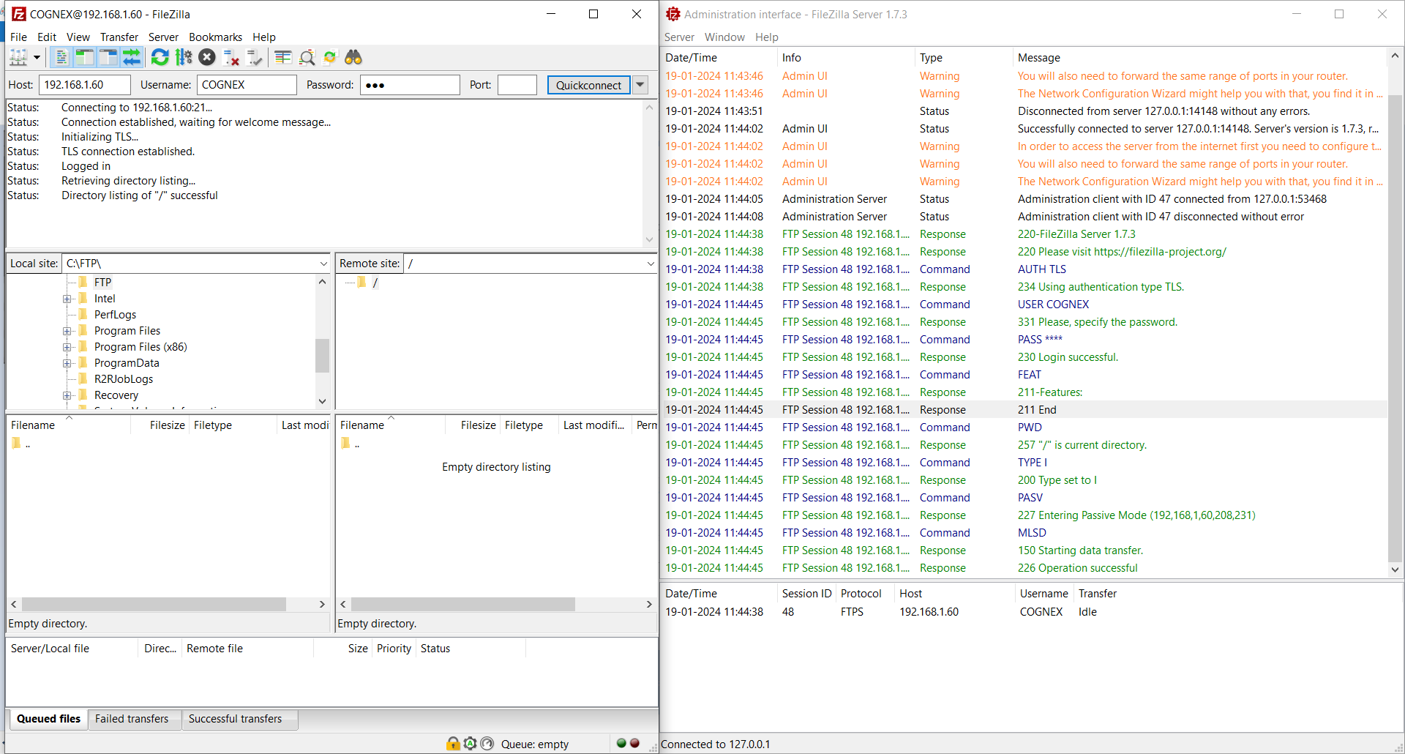The width and height of the screenshot is (1405, 754).
Task: Cancel the current operation icon
Action: point(207,57)
